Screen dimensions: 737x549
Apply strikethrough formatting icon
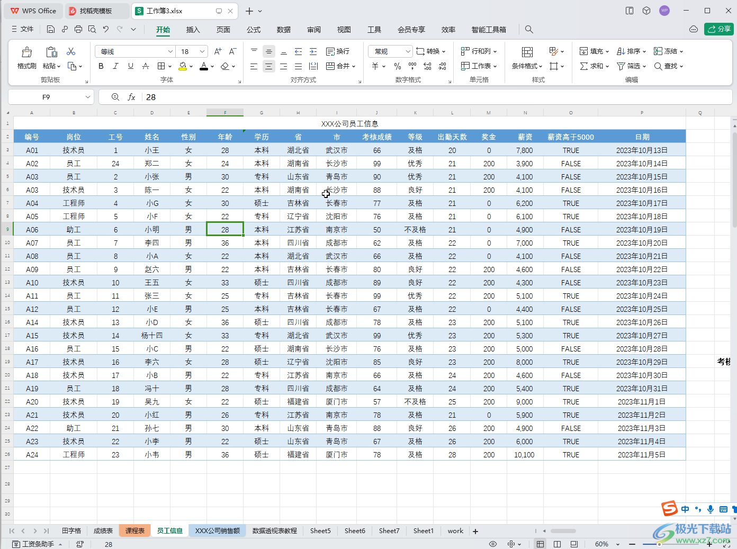146,66
